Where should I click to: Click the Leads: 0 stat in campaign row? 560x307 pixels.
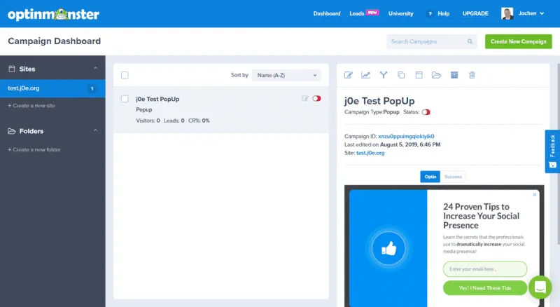tap(174, 121)
